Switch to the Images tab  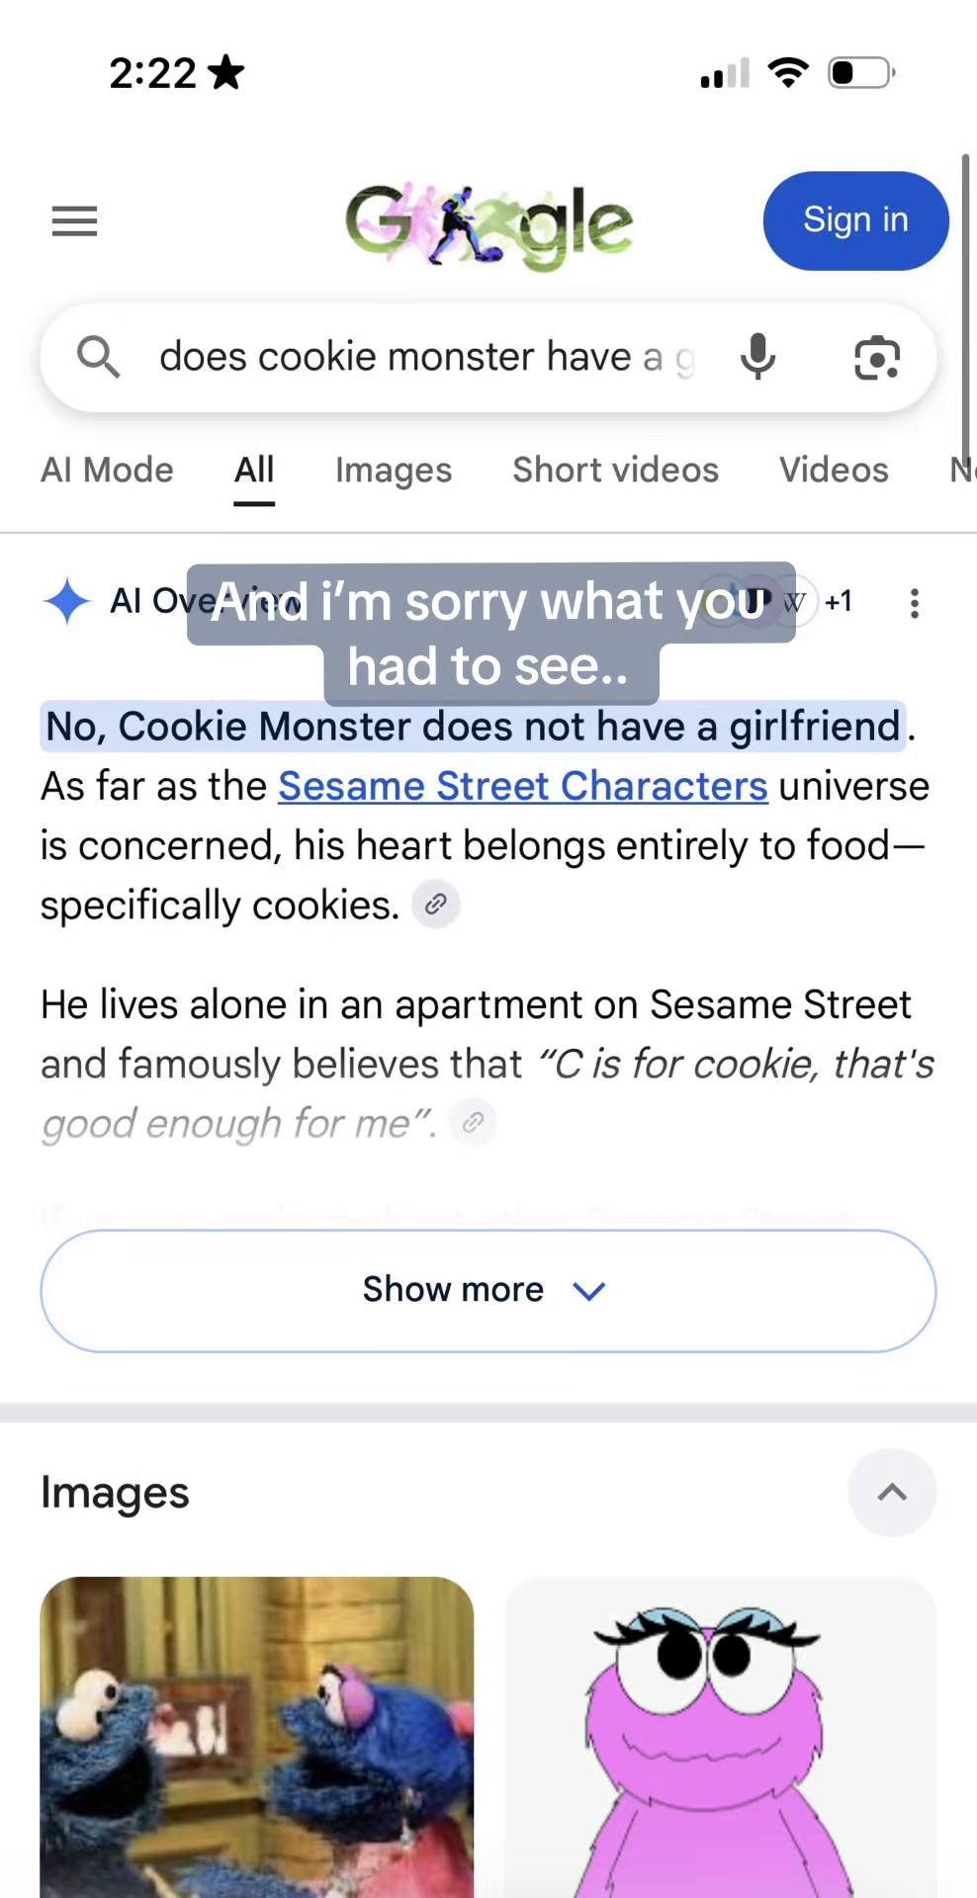[394, 471]
